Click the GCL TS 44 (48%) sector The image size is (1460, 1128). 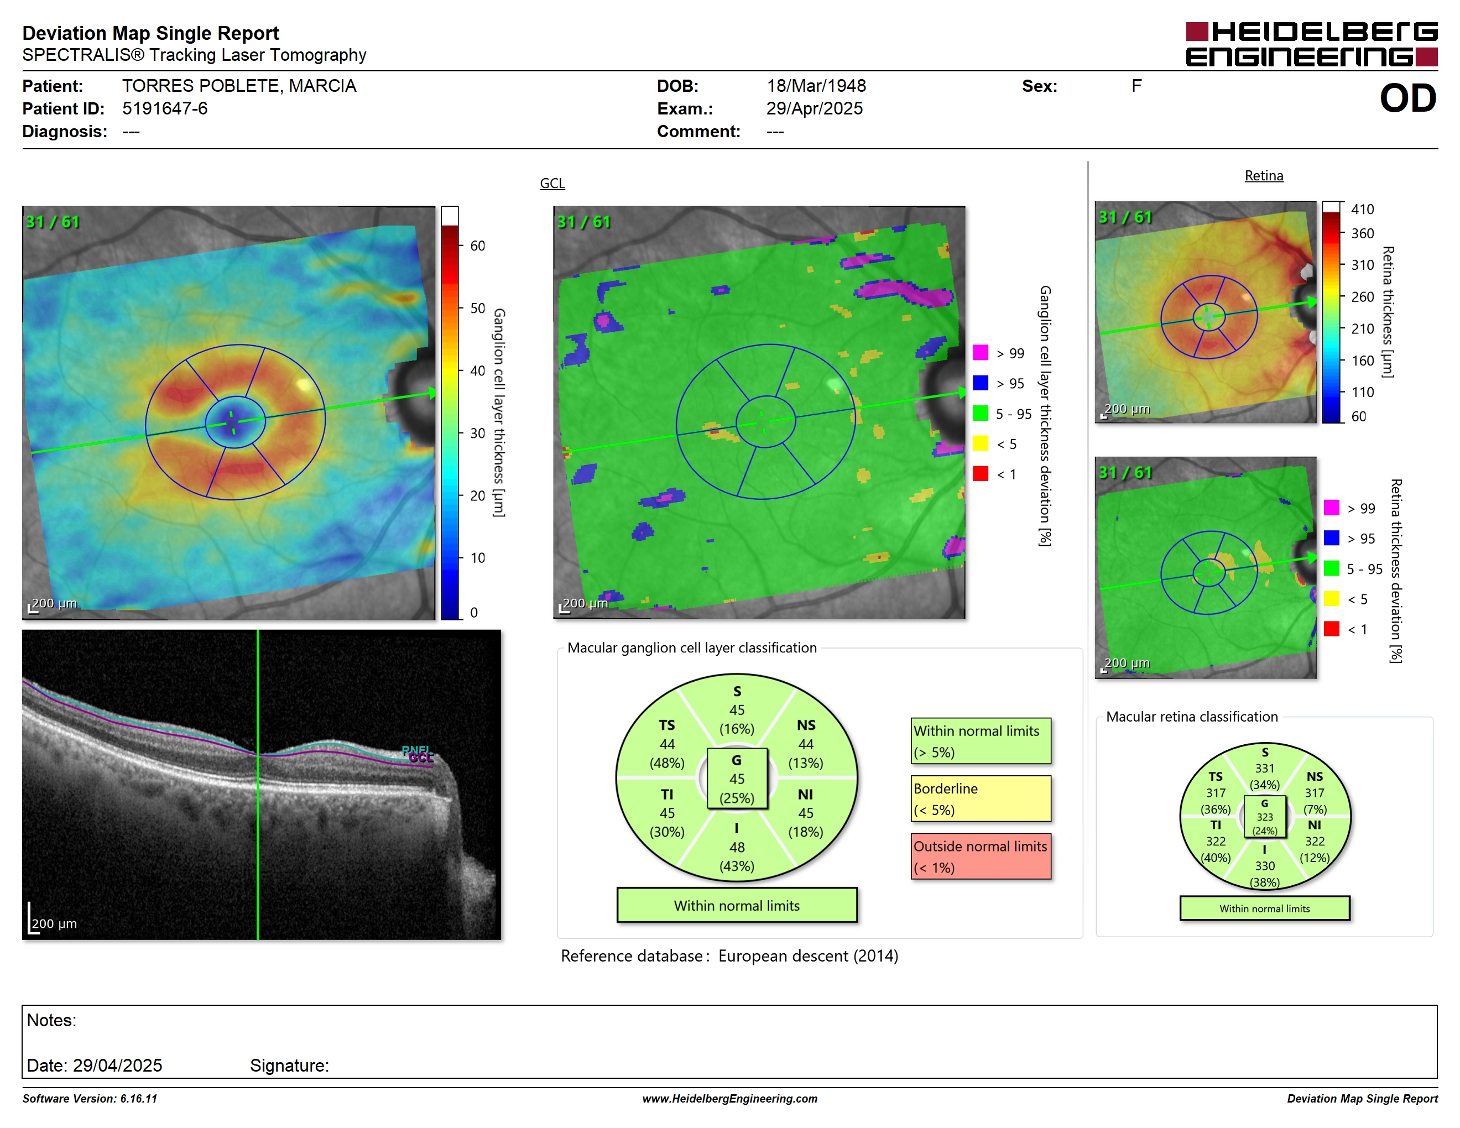[x=667, y=744]
